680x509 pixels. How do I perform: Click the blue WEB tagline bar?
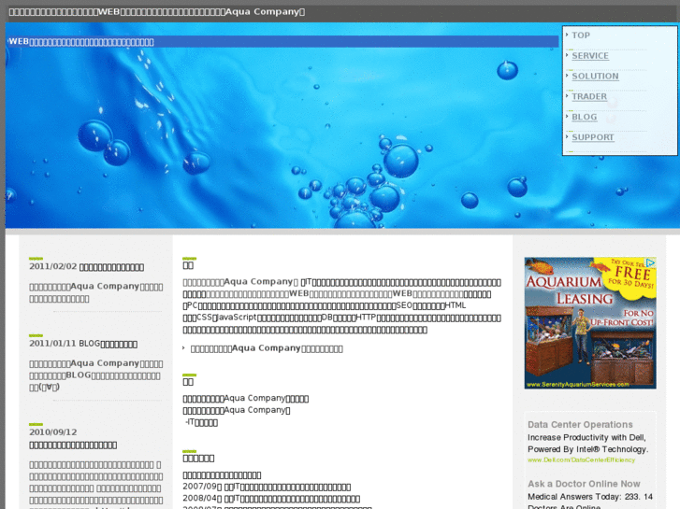tap(282, 42)
